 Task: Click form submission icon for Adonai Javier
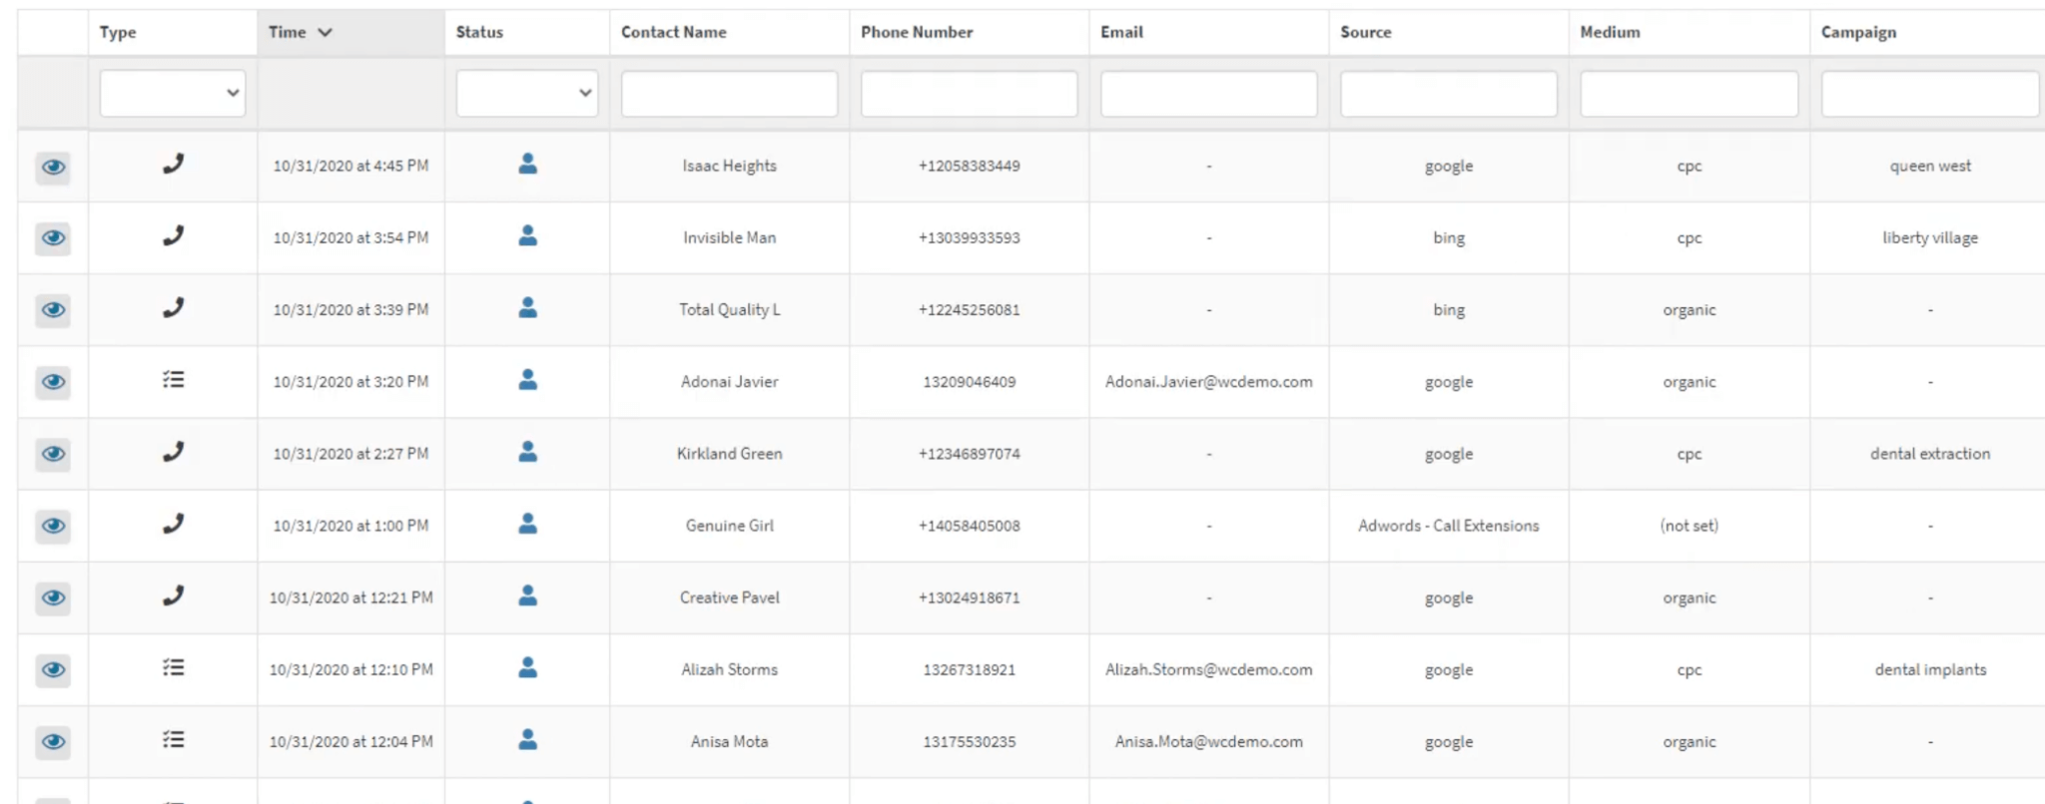coord(174,380)
